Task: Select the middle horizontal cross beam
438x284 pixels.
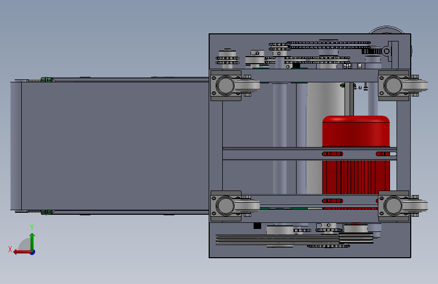Action: (x=310, y=154)
